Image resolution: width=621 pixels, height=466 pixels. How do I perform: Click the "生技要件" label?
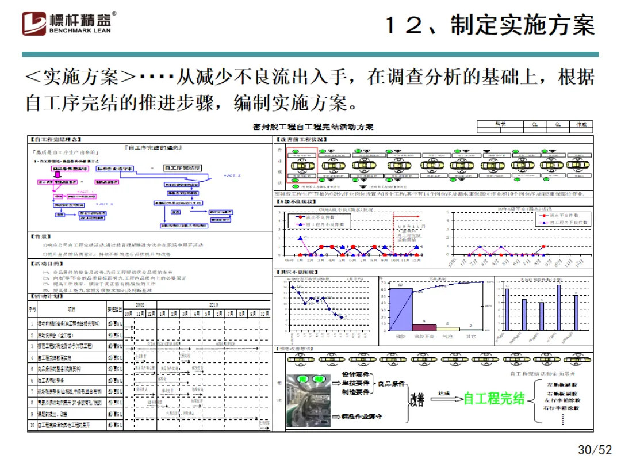coord(356,383)
